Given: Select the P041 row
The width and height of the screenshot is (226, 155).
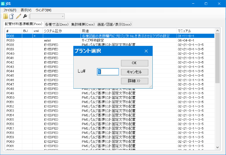Looking at the screenshot, I should 110,58.
